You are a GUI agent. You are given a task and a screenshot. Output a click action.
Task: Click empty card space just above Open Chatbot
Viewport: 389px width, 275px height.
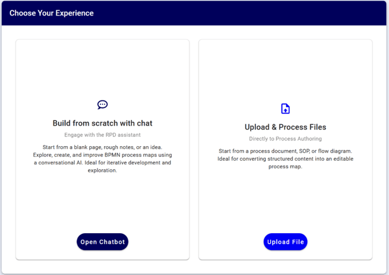coord(102,215)
